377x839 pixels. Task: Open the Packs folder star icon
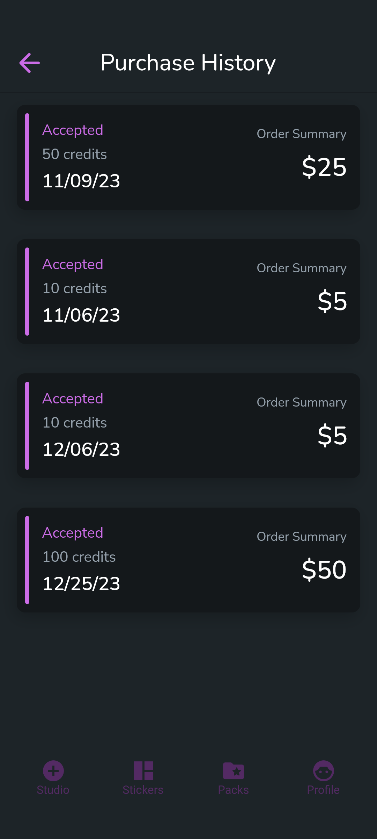pyautogui.click(x=233, y=770)
